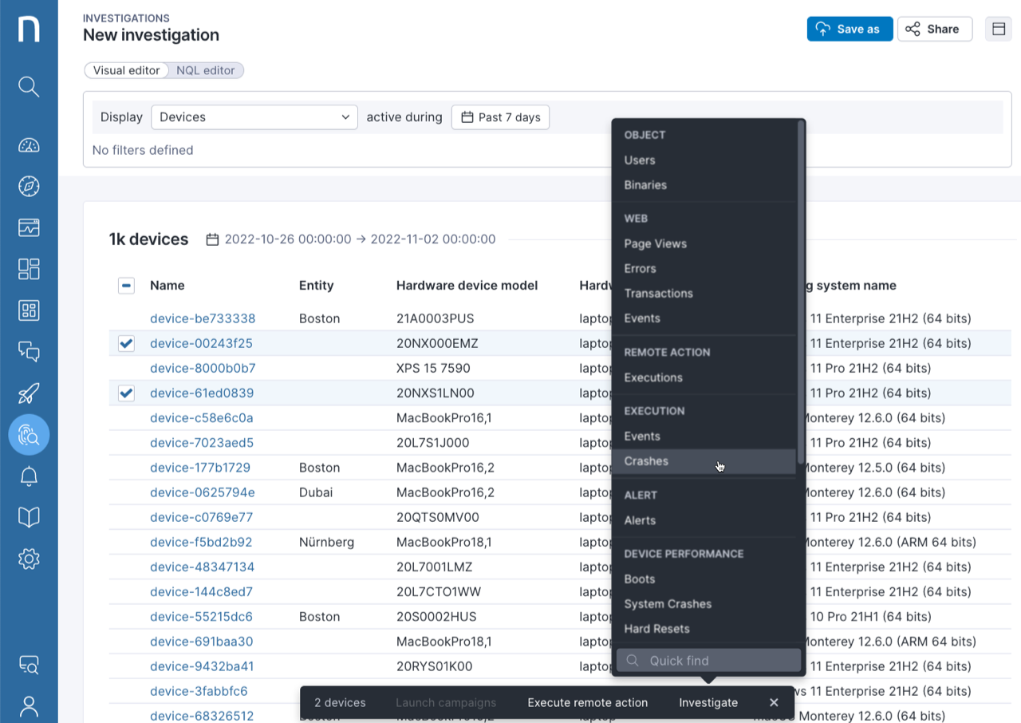Choose Crashes under Execution in the menu
Screen dimensions: 1021x723
pos(704,461)
